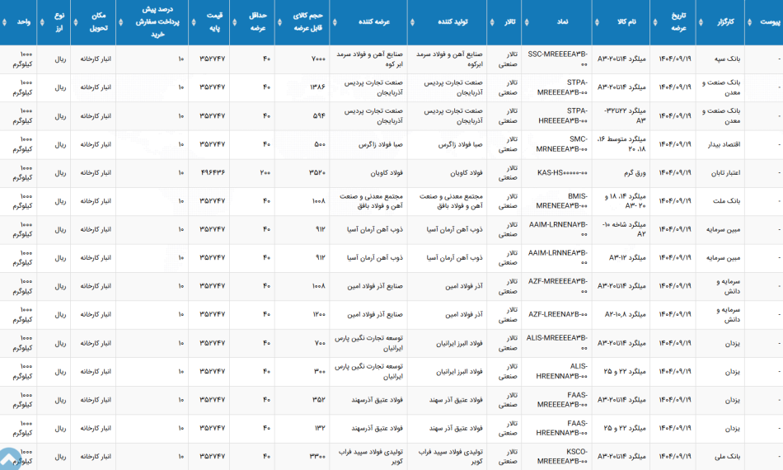The width and height of the screenshot is (783, 470).
Task: Click base price ۴۹۶۴۳۶
Action: 213,173
